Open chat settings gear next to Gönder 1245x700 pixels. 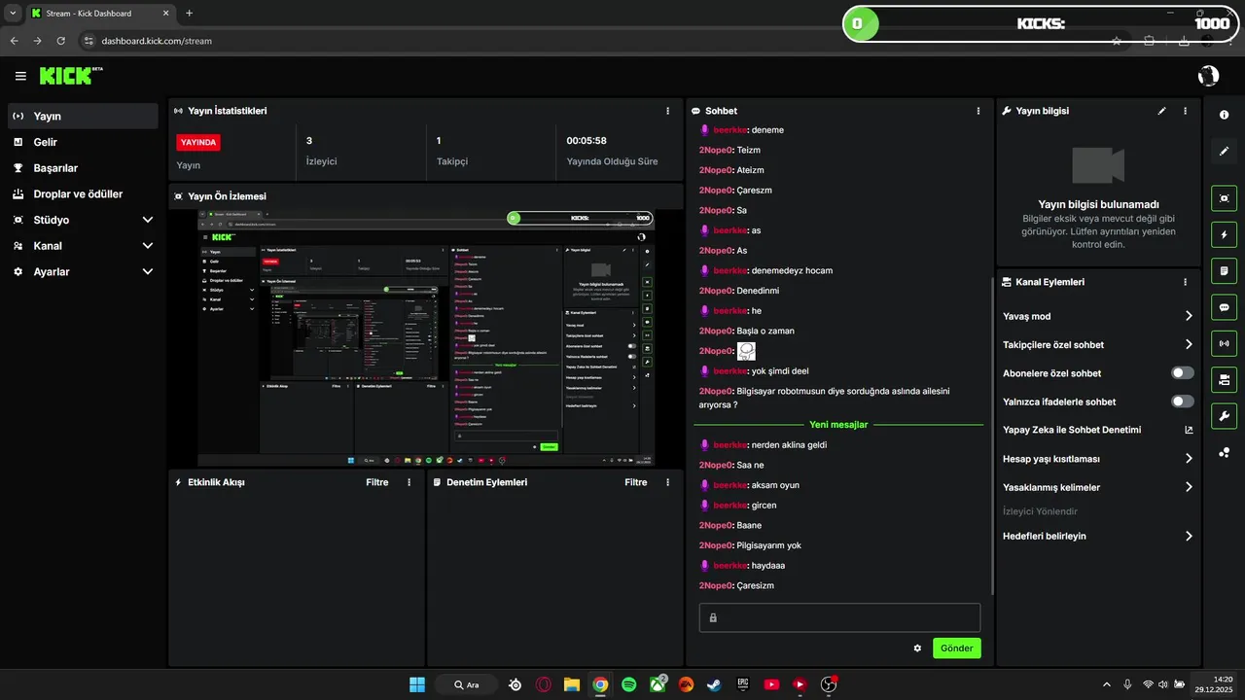pyautogui.click(x=917, y=648)
